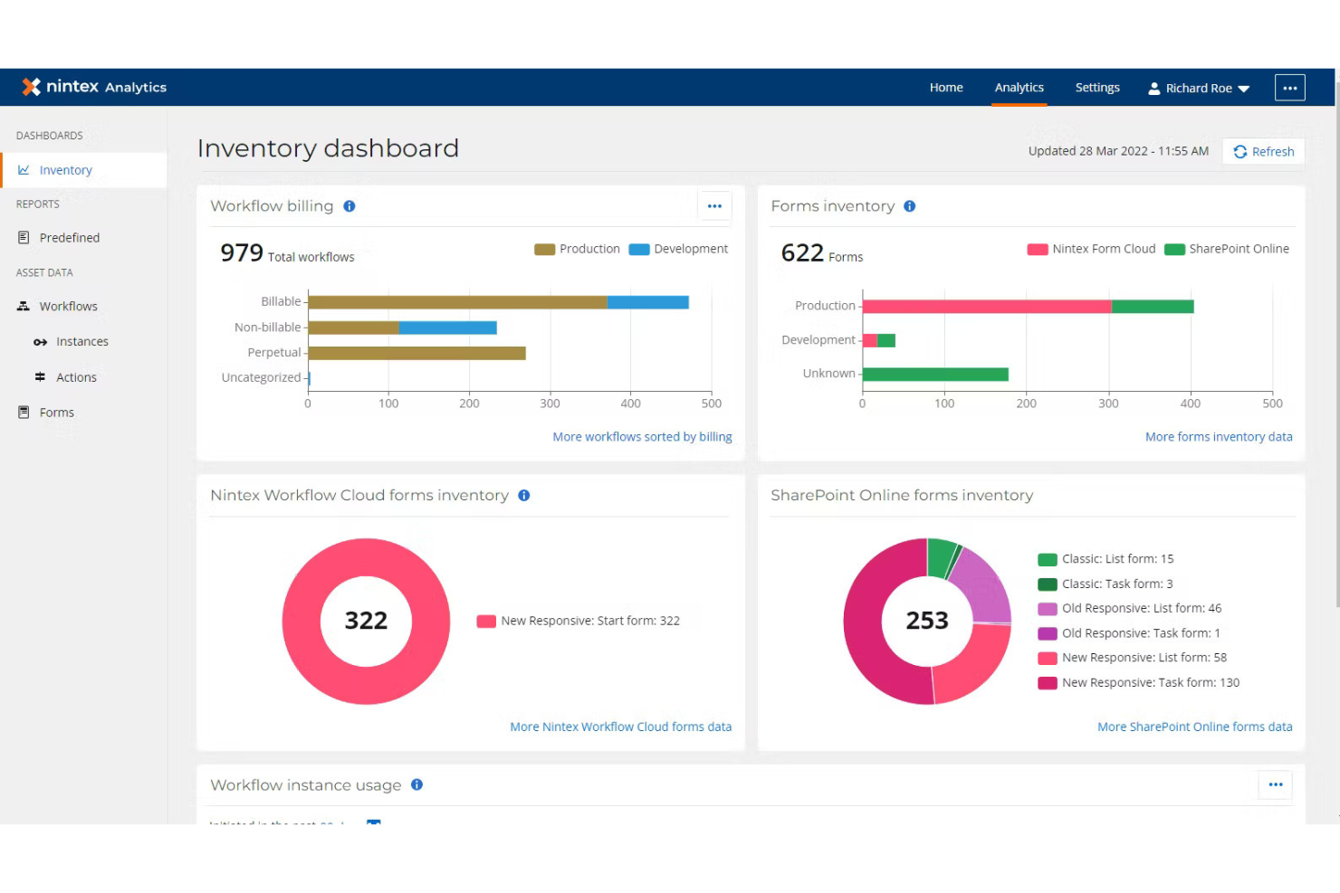The width and height of the screenshot is (1340, 893).
Task: Click the Updated 28 Mar 2022 timestamp
Action: click(1118, 151)
